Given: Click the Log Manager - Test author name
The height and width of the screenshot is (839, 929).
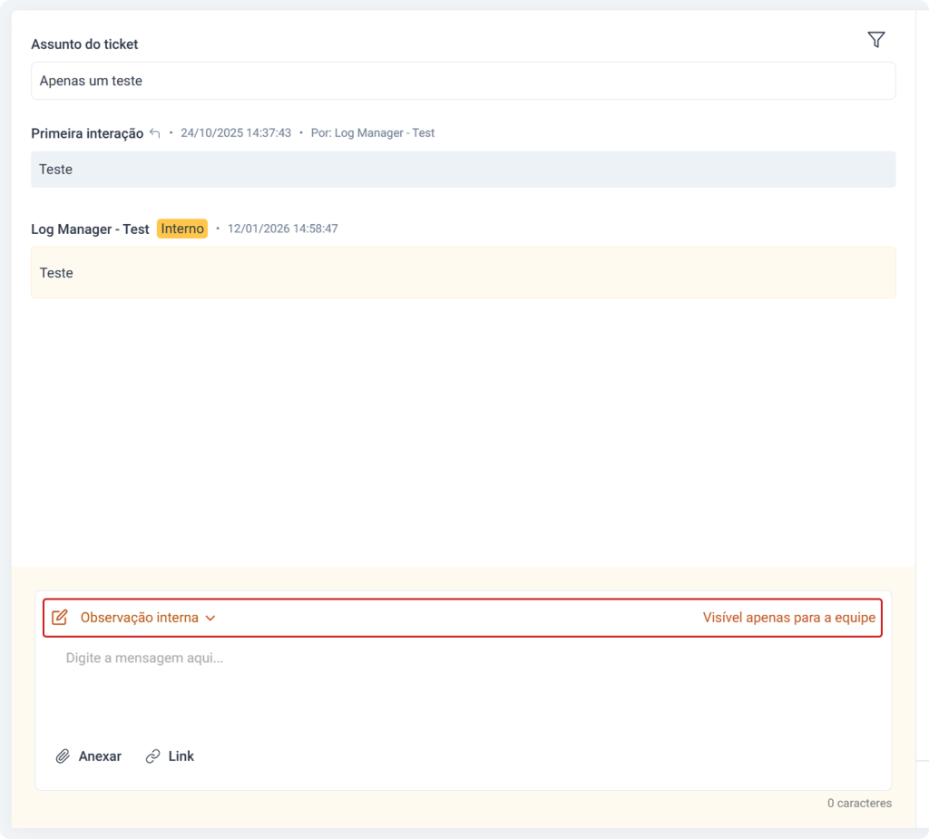Looking at the screenshot, I should (x=90, y=229).
